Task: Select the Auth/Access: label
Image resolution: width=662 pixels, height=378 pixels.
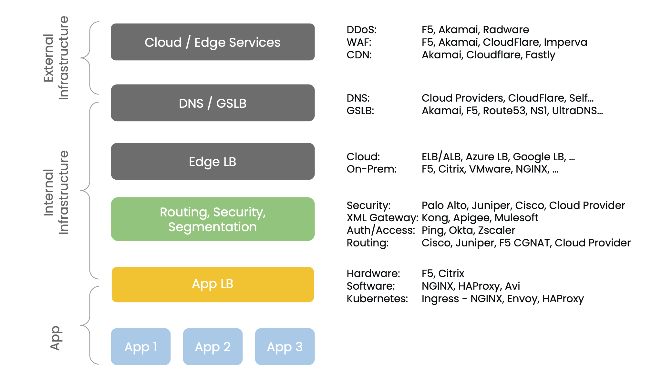Action: click(x=381, y=230)
